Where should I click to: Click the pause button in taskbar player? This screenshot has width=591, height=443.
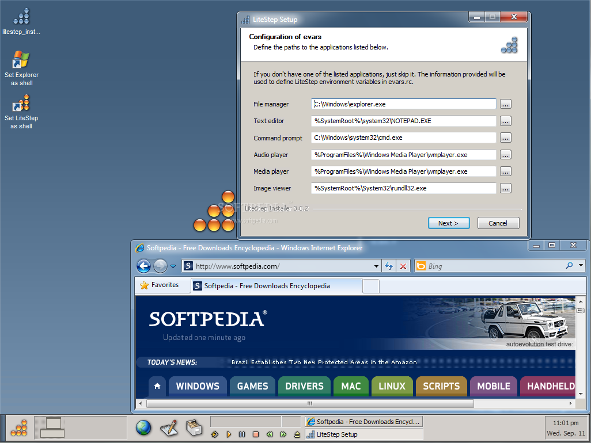pyautogui.click(x=242, y=434)
